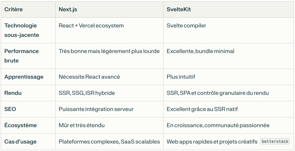
Task: Select the Très bonne mais légèrement plus lourde cell
Action: click(109, 51)
